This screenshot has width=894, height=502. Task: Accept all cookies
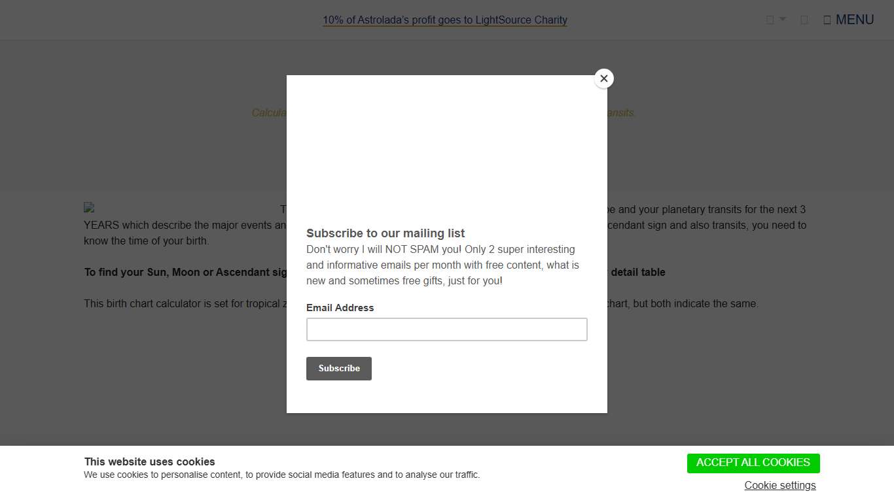[753, 463]
